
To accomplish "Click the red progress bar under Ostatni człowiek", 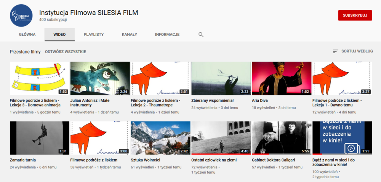I will (x=221, y=154).
